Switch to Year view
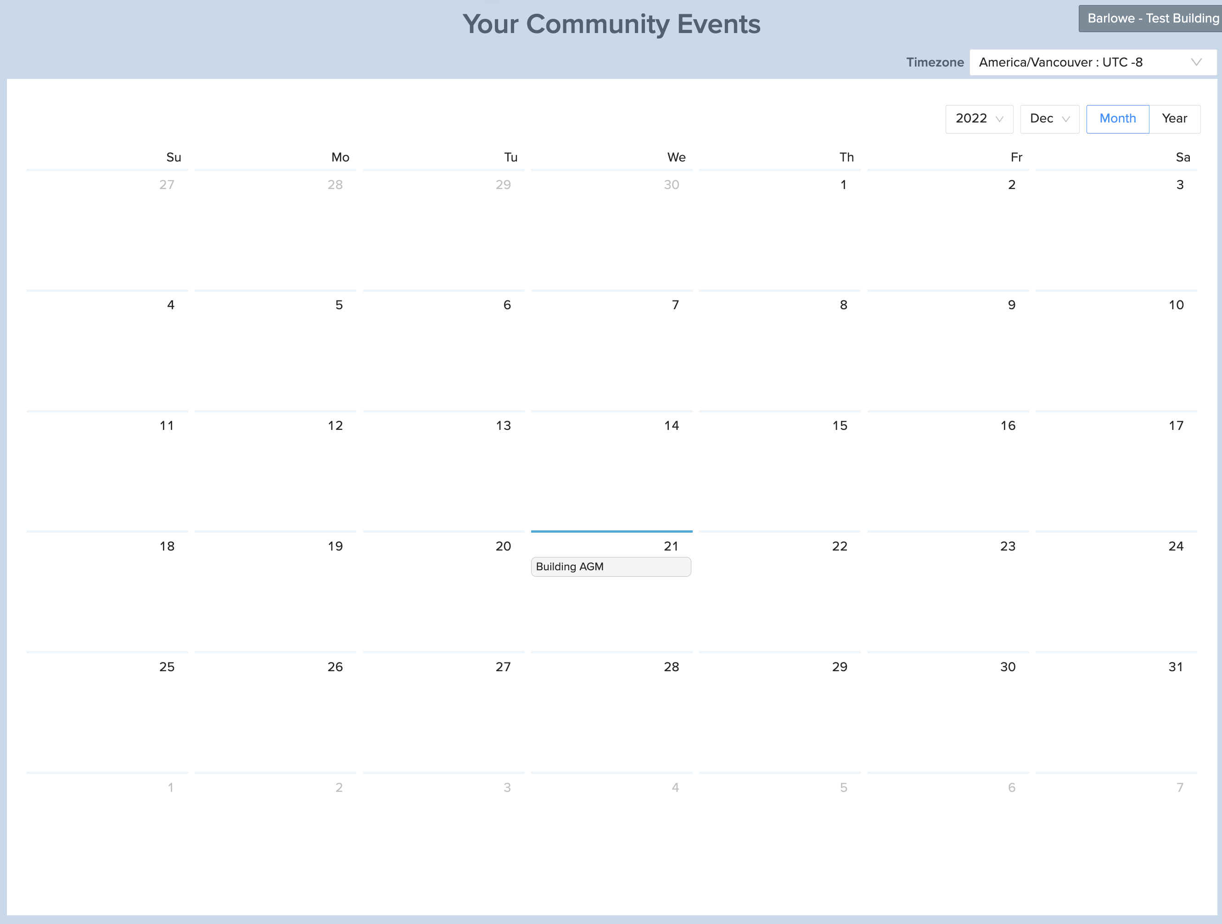Viewport: 1222px width, 924px height. click(1175, 119)
